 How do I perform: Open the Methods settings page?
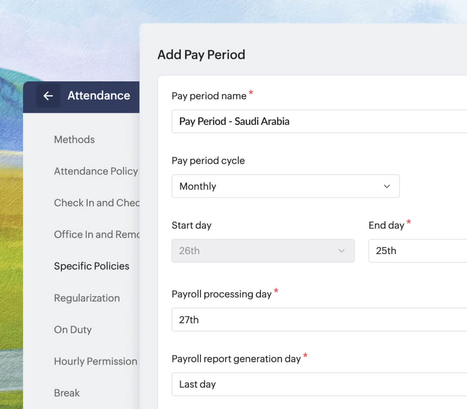(74, 140)
